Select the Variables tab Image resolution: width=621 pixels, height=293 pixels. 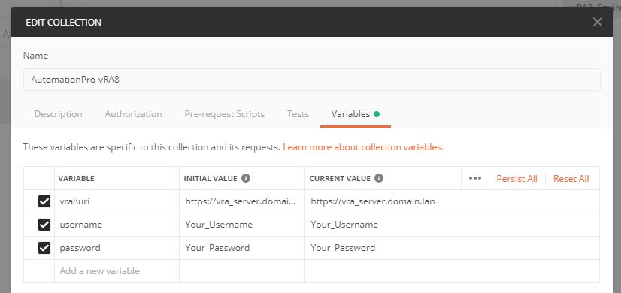[356, 114]
